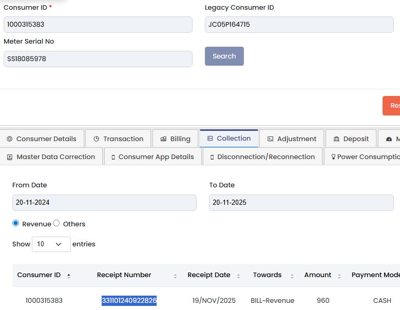
Task: Open the Consumer Details tab
Action: pos(42,139)
